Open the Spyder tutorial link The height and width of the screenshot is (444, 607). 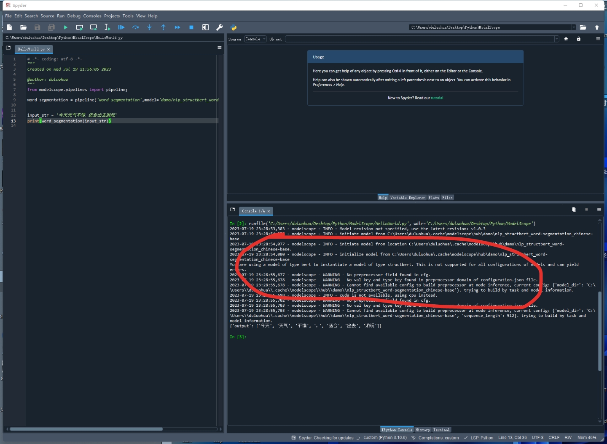pos(437,98)
